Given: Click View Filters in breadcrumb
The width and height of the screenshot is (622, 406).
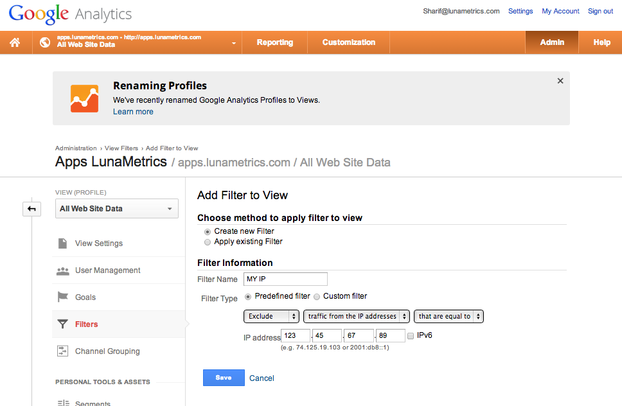Looking at the screenshot, I should [121, 148].
